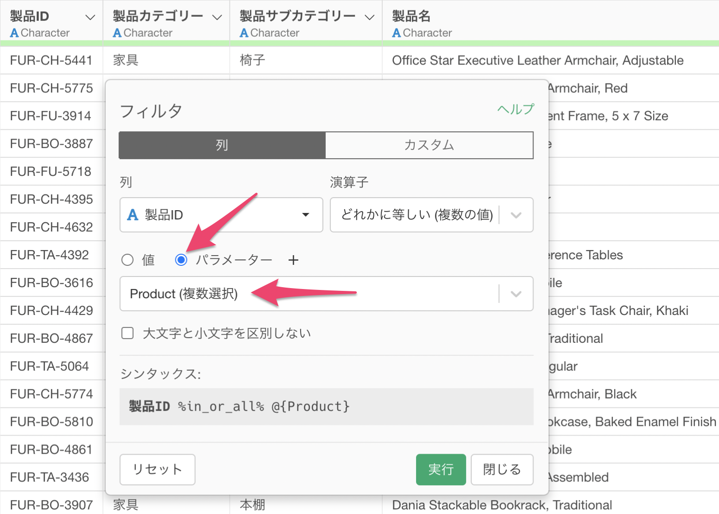Click the green 実行 button

coord(441,469)
